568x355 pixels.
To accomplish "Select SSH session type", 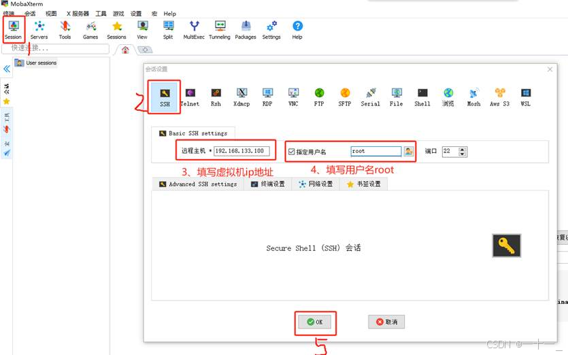I will point(165,97).
